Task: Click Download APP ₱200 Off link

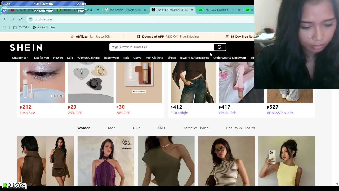Action: 168,37
